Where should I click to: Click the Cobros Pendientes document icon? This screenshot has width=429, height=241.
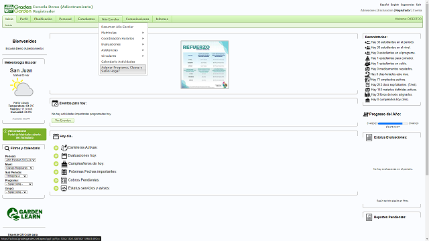(64, 180)
